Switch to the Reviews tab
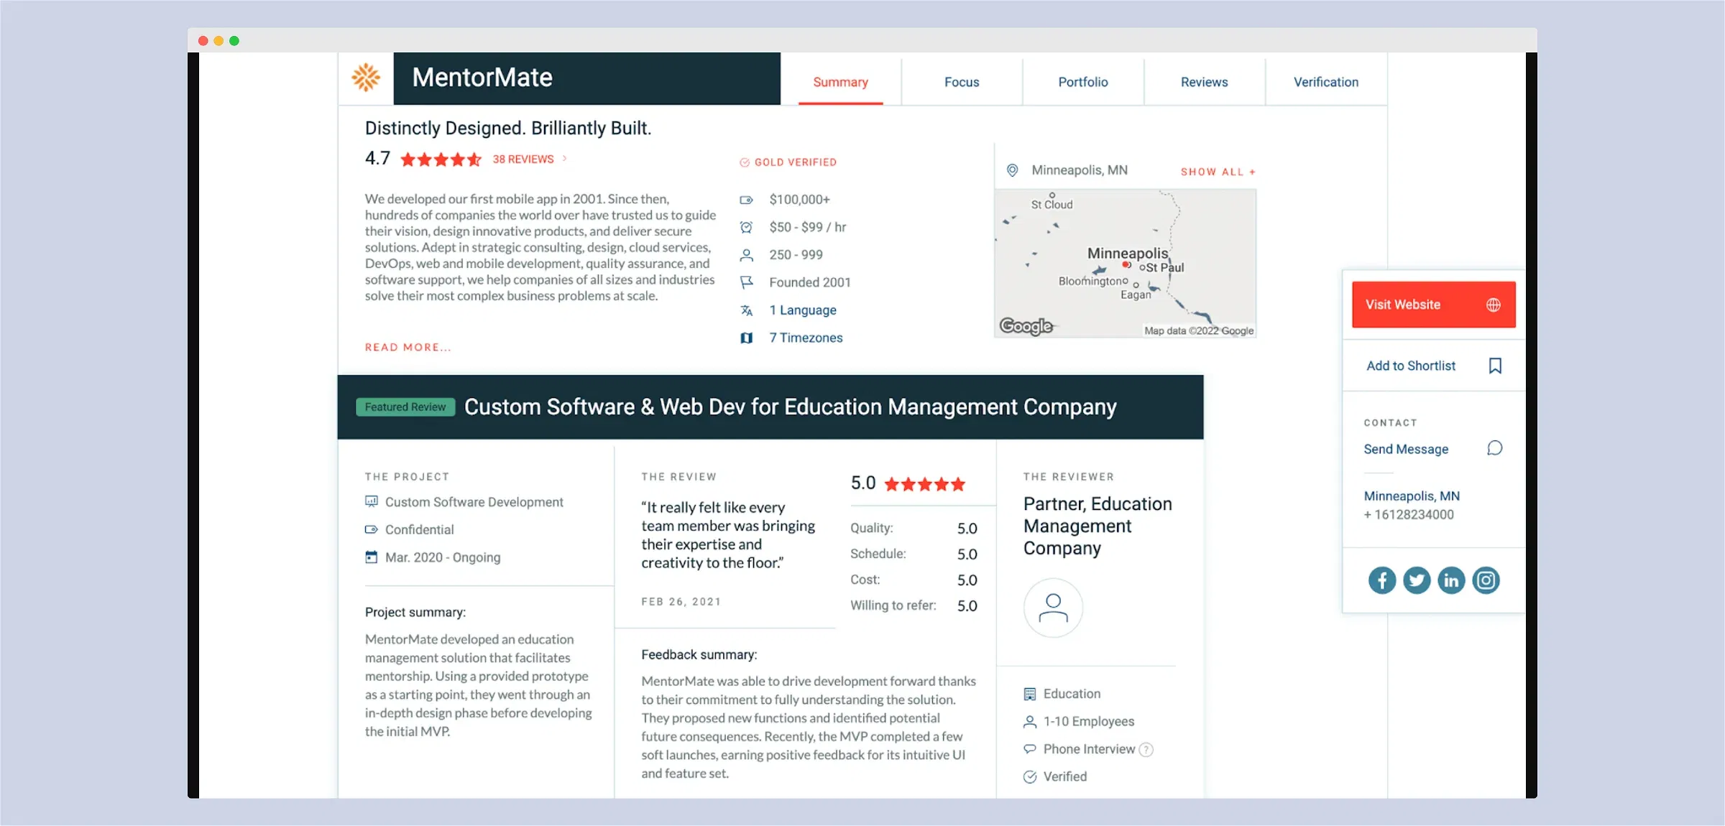Viewport: 1725px width, 826px height. click(1202, 80)
